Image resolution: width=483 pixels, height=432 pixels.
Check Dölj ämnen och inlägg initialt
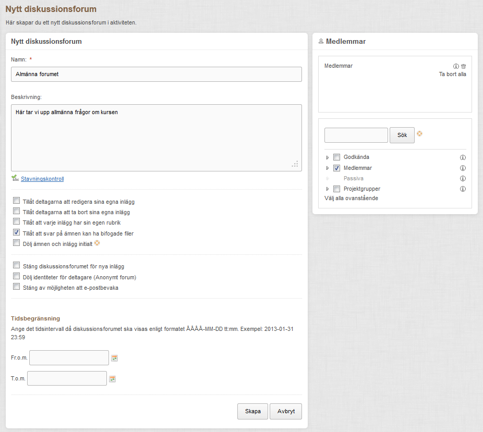point(17,243)
